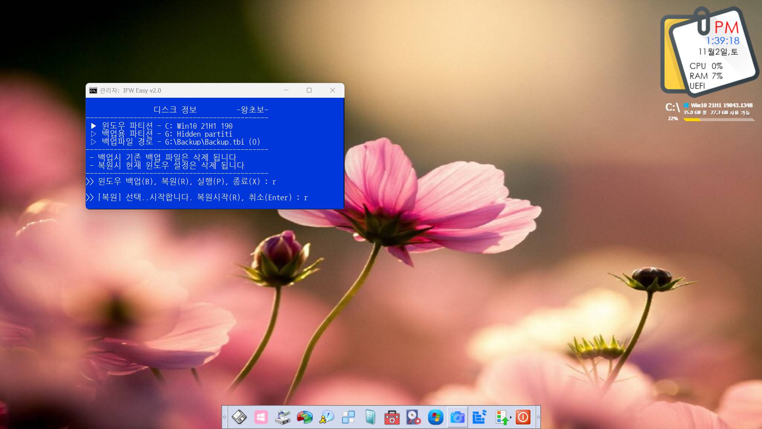
Task: Launch the red first-aid toolbox icon
Action: coord(392,417)
